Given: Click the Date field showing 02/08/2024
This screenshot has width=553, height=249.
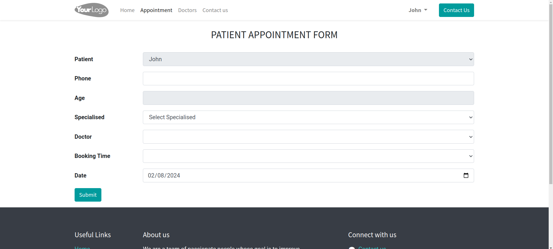Looking at the screenshot, I should click(x=308, y=175).
